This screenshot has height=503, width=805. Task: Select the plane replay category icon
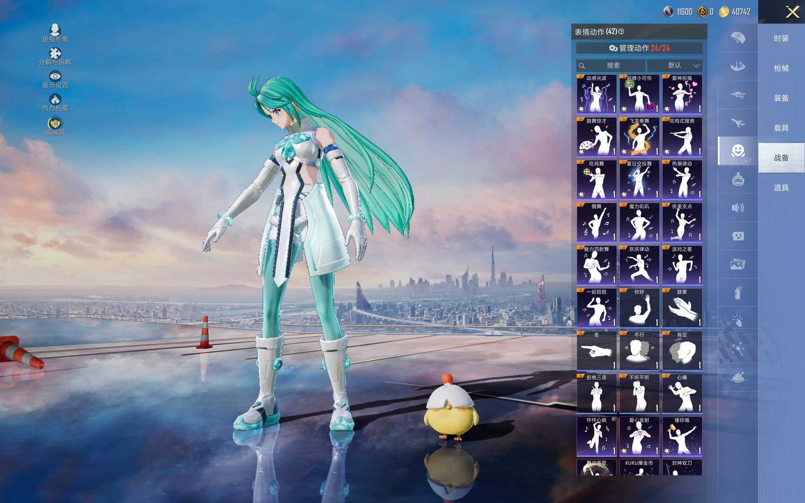pos(738,95)
